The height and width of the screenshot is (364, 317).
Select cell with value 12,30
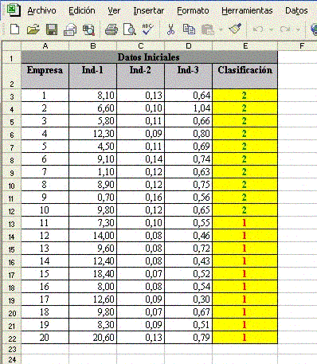92,134
